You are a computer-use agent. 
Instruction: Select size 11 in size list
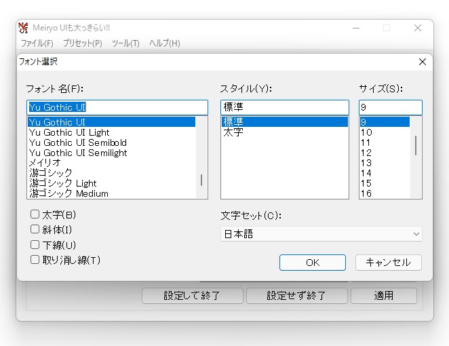385,142
